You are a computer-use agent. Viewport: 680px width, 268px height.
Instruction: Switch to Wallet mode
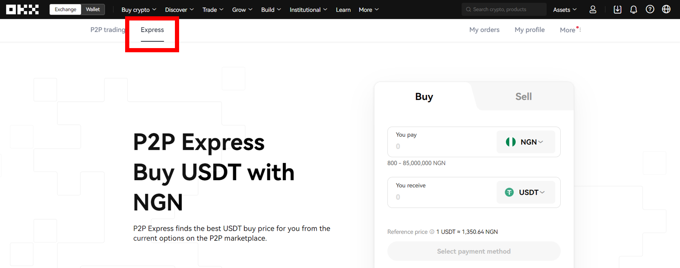coord(93,9)
